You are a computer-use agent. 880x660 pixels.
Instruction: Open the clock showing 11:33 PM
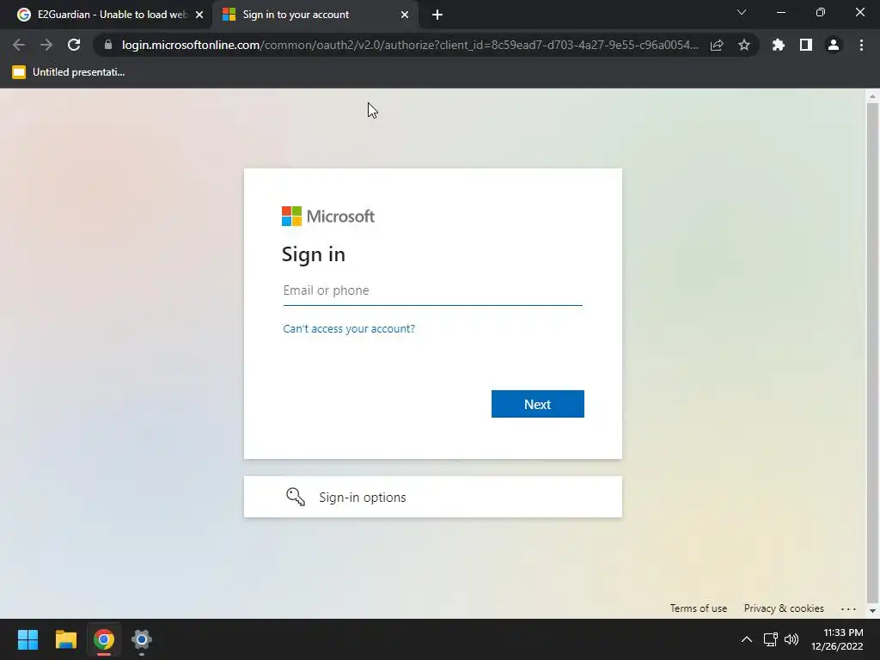point(837,639)
